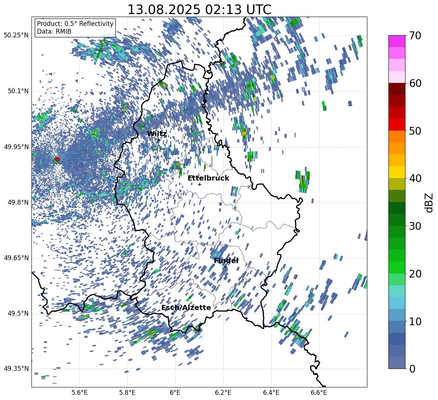Select the Ettelbruck city label
The height and width of the screenshot is (400, 438).
[x=208, y=178]
